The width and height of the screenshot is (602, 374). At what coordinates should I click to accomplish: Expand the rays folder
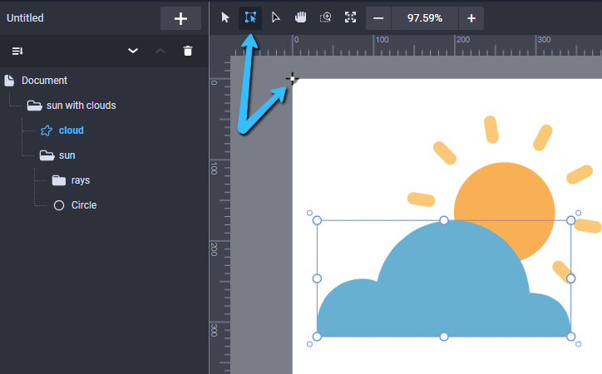coord(59,180)
